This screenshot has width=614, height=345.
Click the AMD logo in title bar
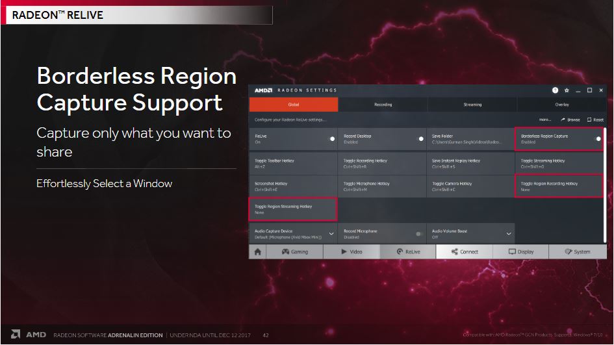[263, 90]
